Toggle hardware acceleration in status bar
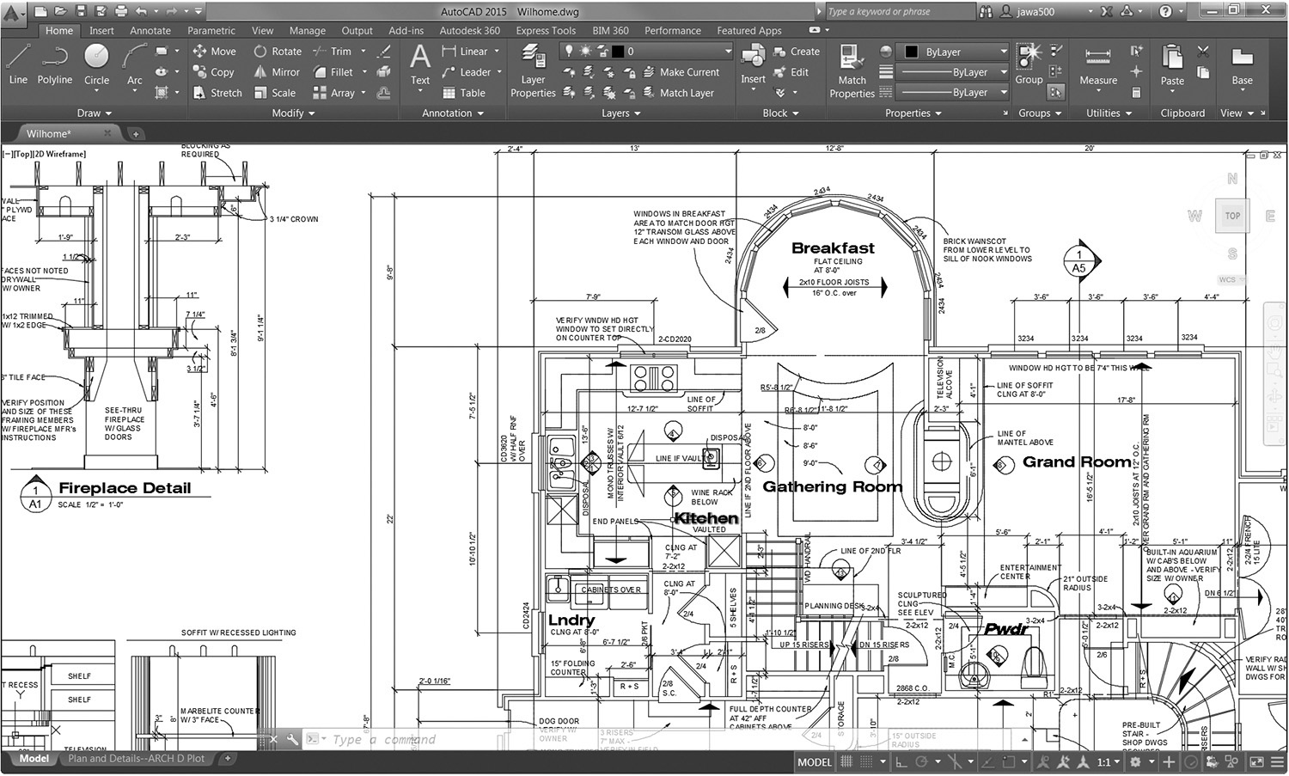Image resolution: width=1289 pixels, height=776 pixels. click(x=1191, y=761)
